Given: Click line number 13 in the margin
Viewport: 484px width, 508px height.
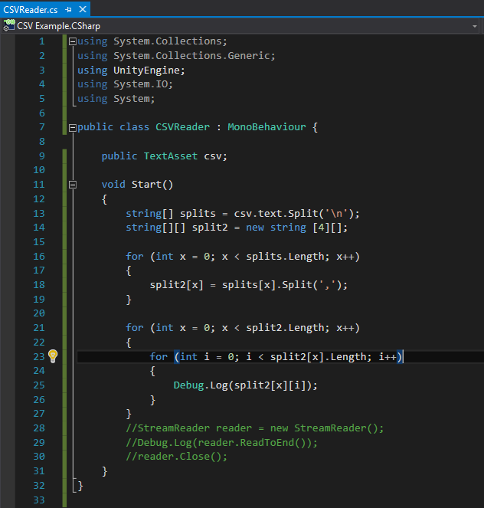Looking at the screenshot, I should pyautogui.click(x=39, y=213).
